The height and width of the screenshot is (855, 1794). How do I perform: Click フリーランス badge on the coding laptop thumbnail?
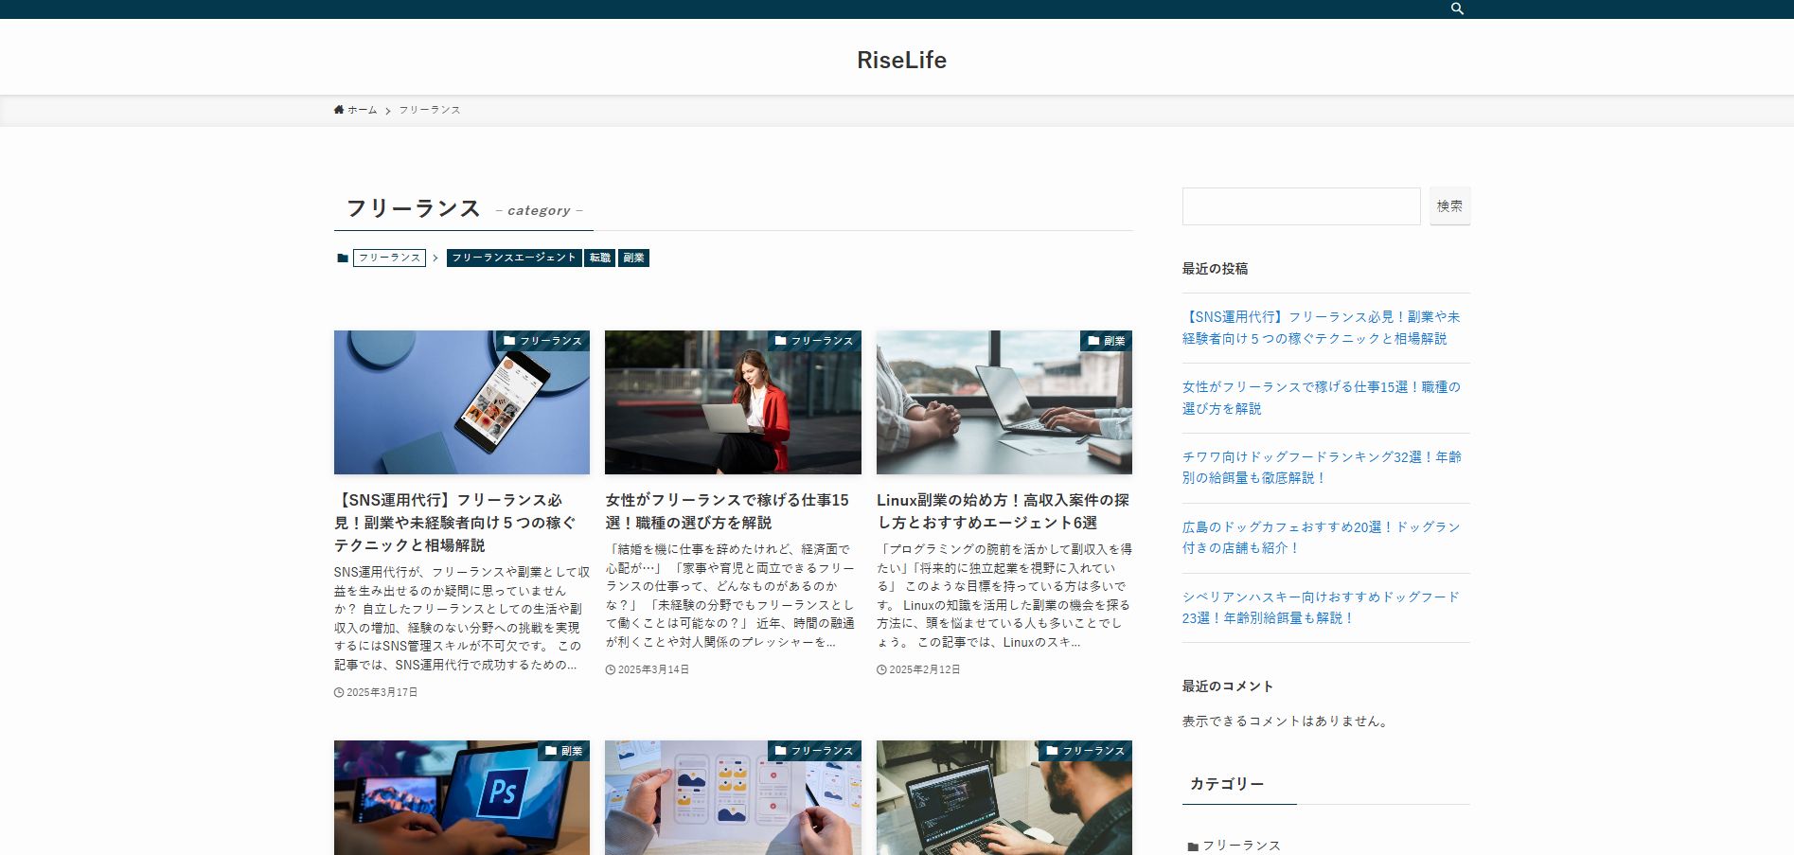coord(1085,751)
